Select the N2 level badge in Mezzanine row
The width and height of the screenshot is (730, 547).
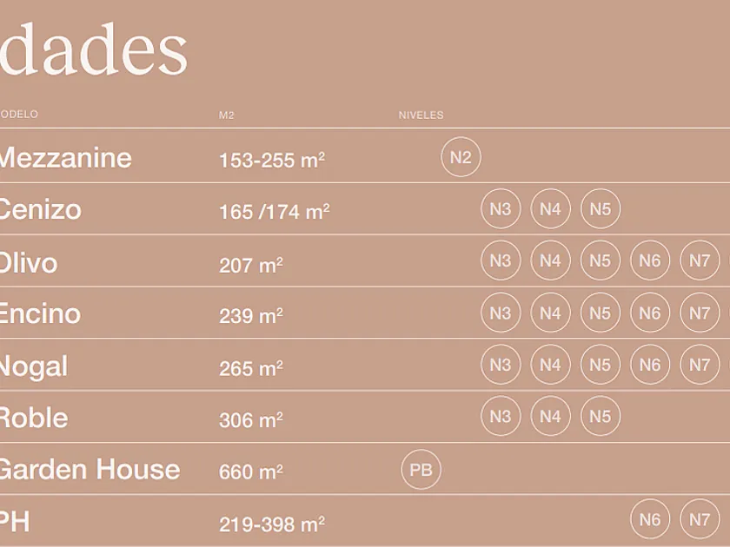pyautogui.click(x=461, y=157)
